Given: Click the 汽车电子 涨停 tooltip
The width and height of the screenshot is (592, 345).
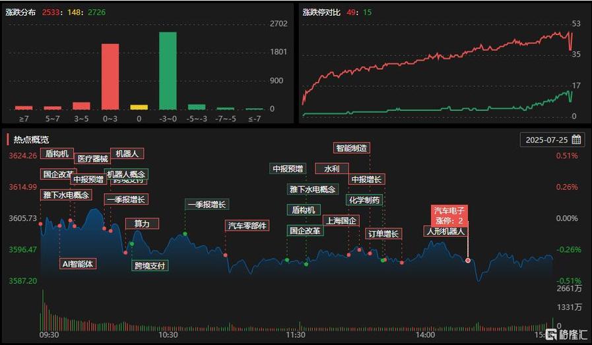Looking at the screenshot, I should click(x=449, y=215).
